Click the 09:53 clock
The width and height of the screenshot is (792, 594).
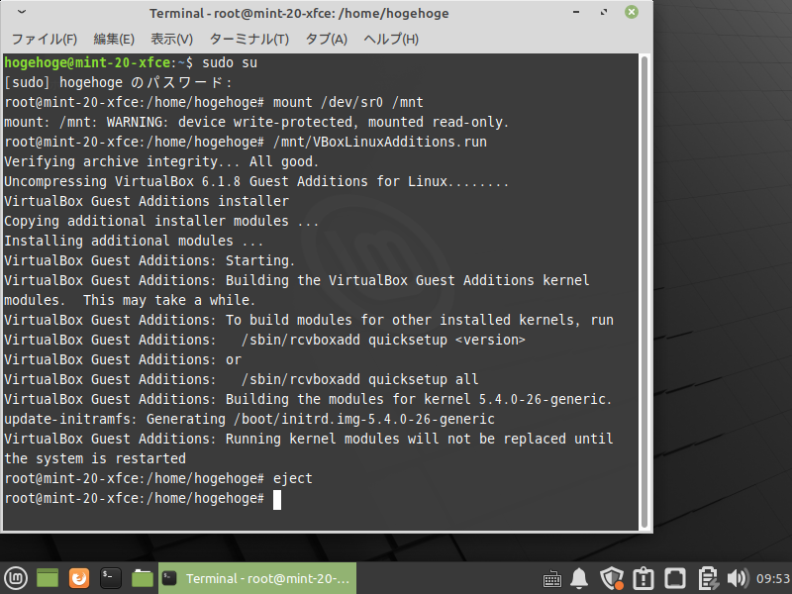[x=773, y=578]
